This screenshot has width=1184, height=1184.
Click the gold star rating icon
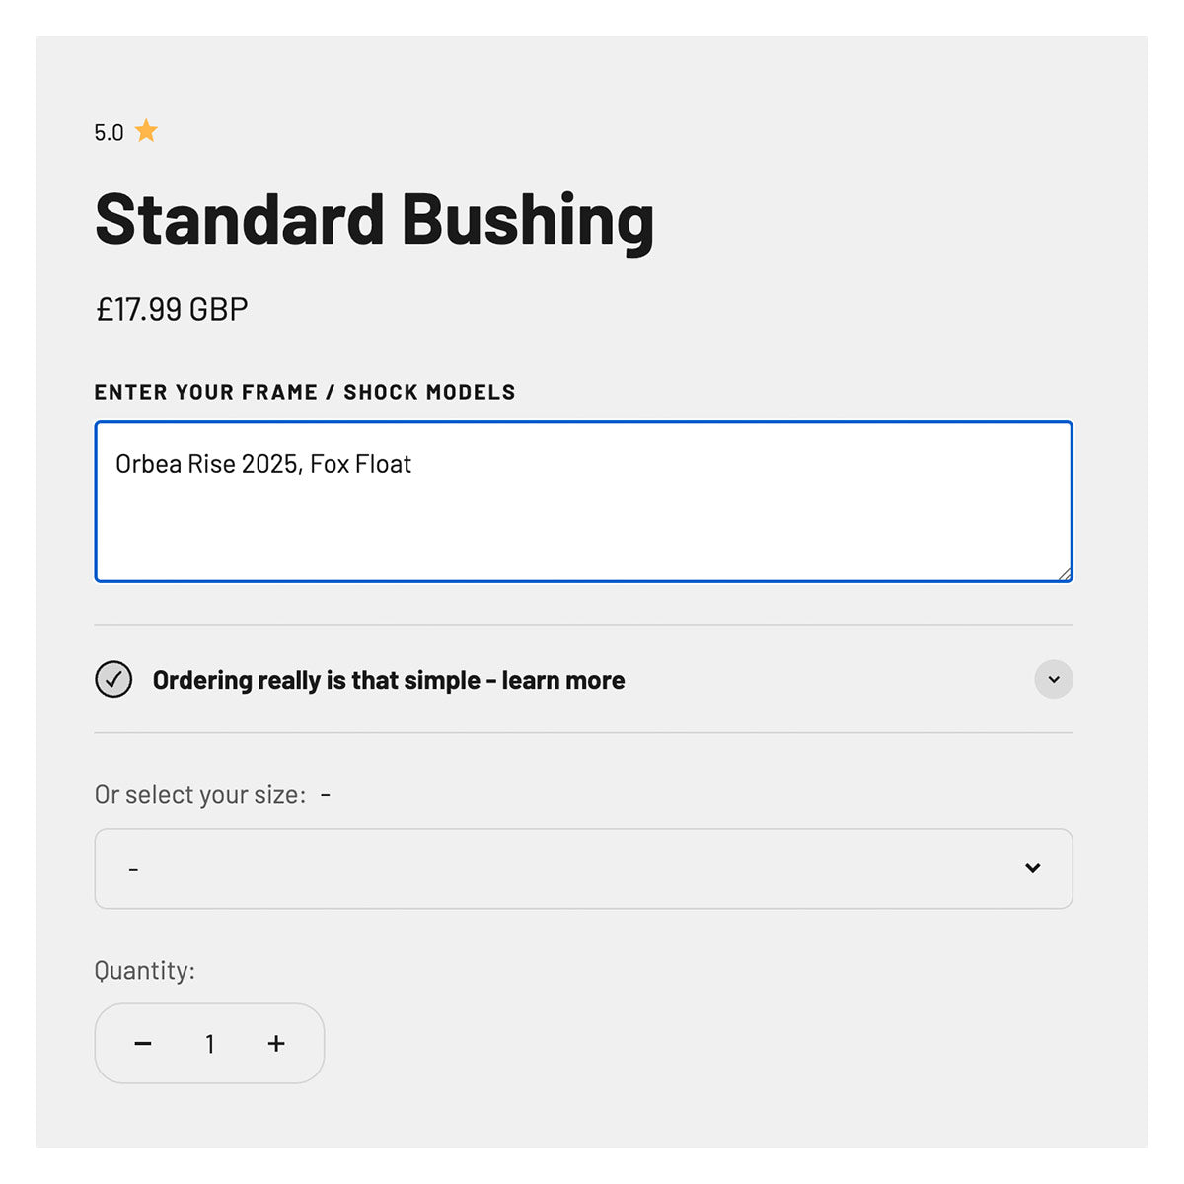coord(146,131)
